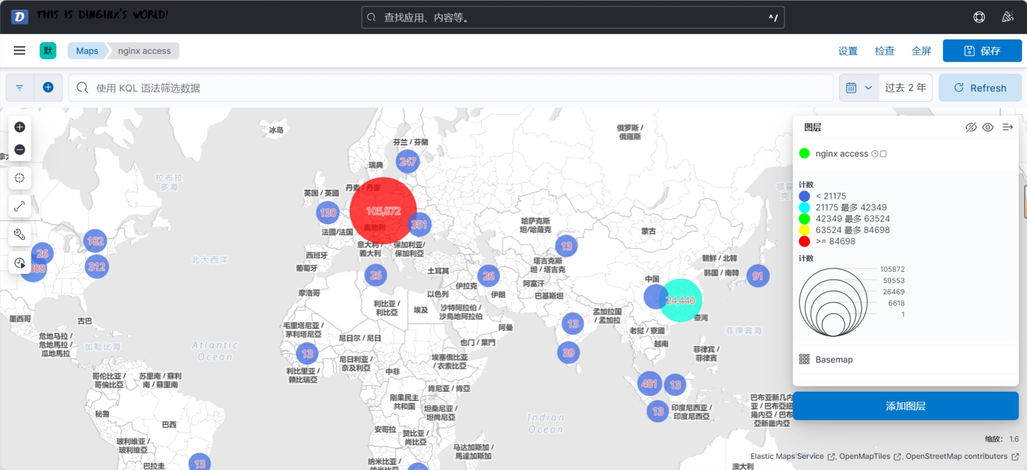
Task: Click cyan '21175 最多 42349' swatch
Action: [x=804, y=208]
